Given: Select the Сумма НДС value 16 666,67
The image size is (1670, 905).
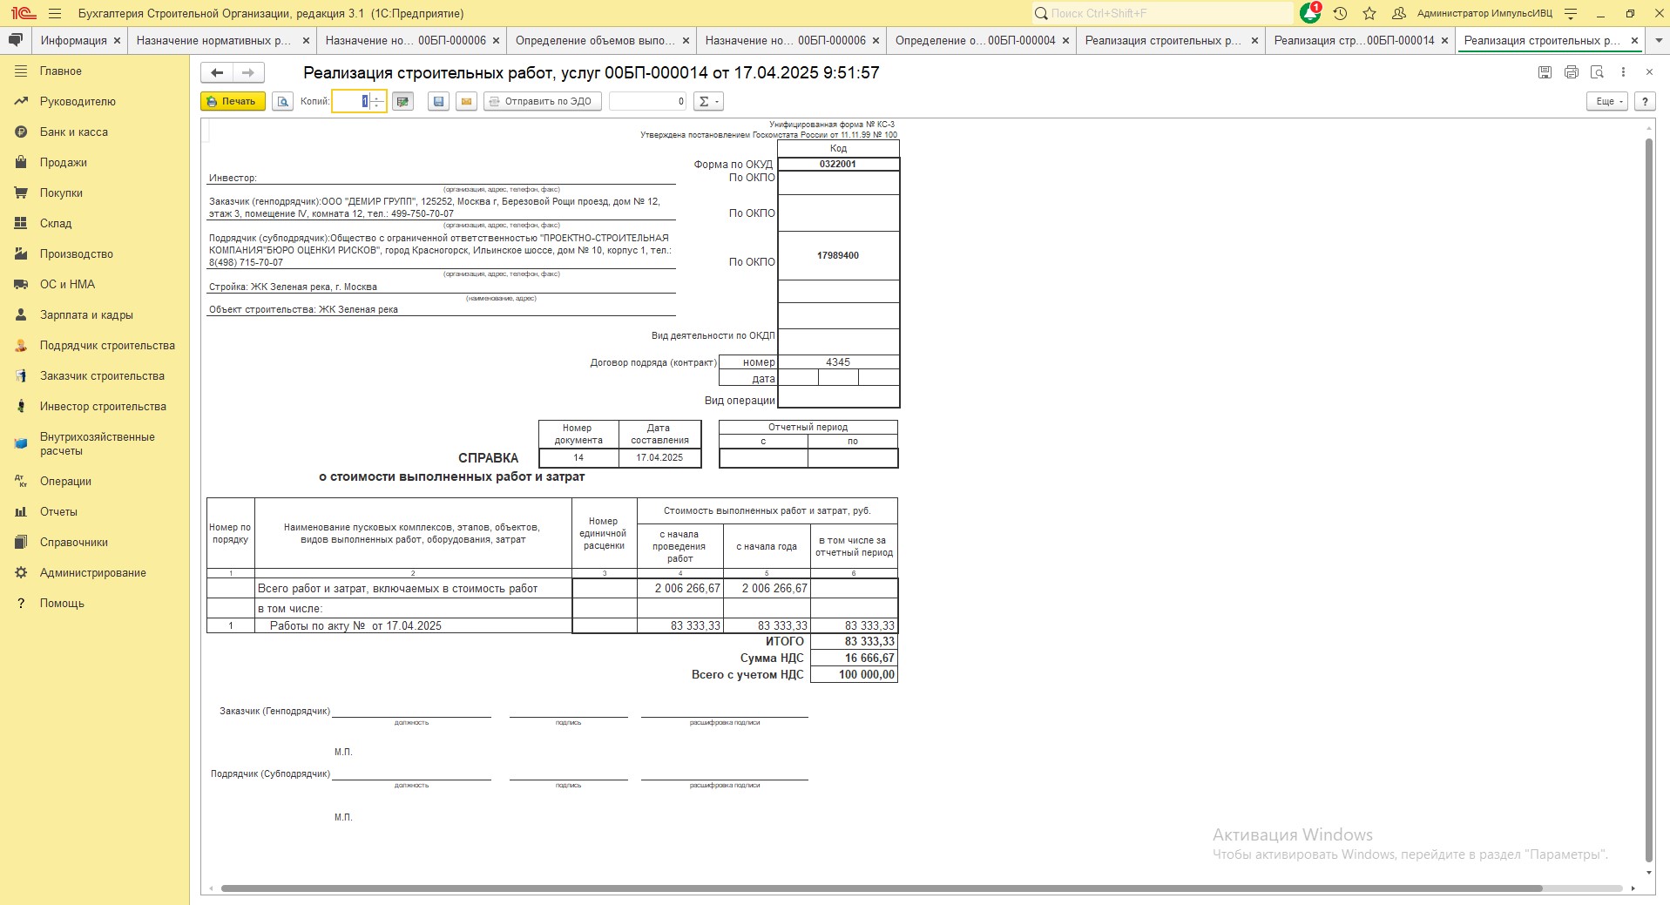Looking at the screenshot, I should click(854, 658).
